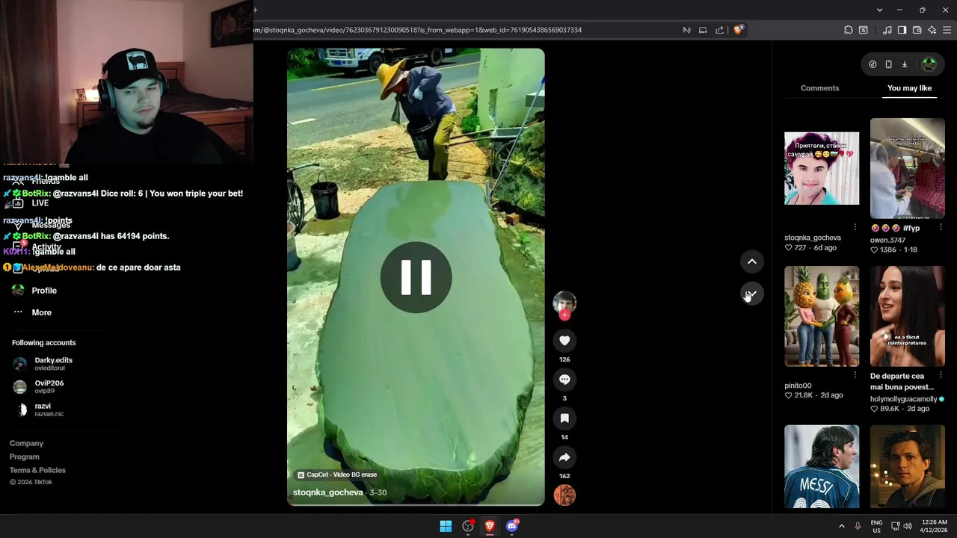Image resolution: width=957 pixels, height=538 pixels.
Task: Click the address bar URL field
Action: click(464, 30)
